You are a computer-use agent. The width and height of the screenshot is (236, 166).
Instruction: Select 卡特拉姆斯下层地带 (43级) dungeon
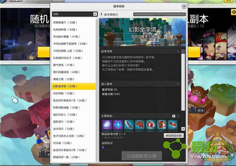(x=74, y=44)
